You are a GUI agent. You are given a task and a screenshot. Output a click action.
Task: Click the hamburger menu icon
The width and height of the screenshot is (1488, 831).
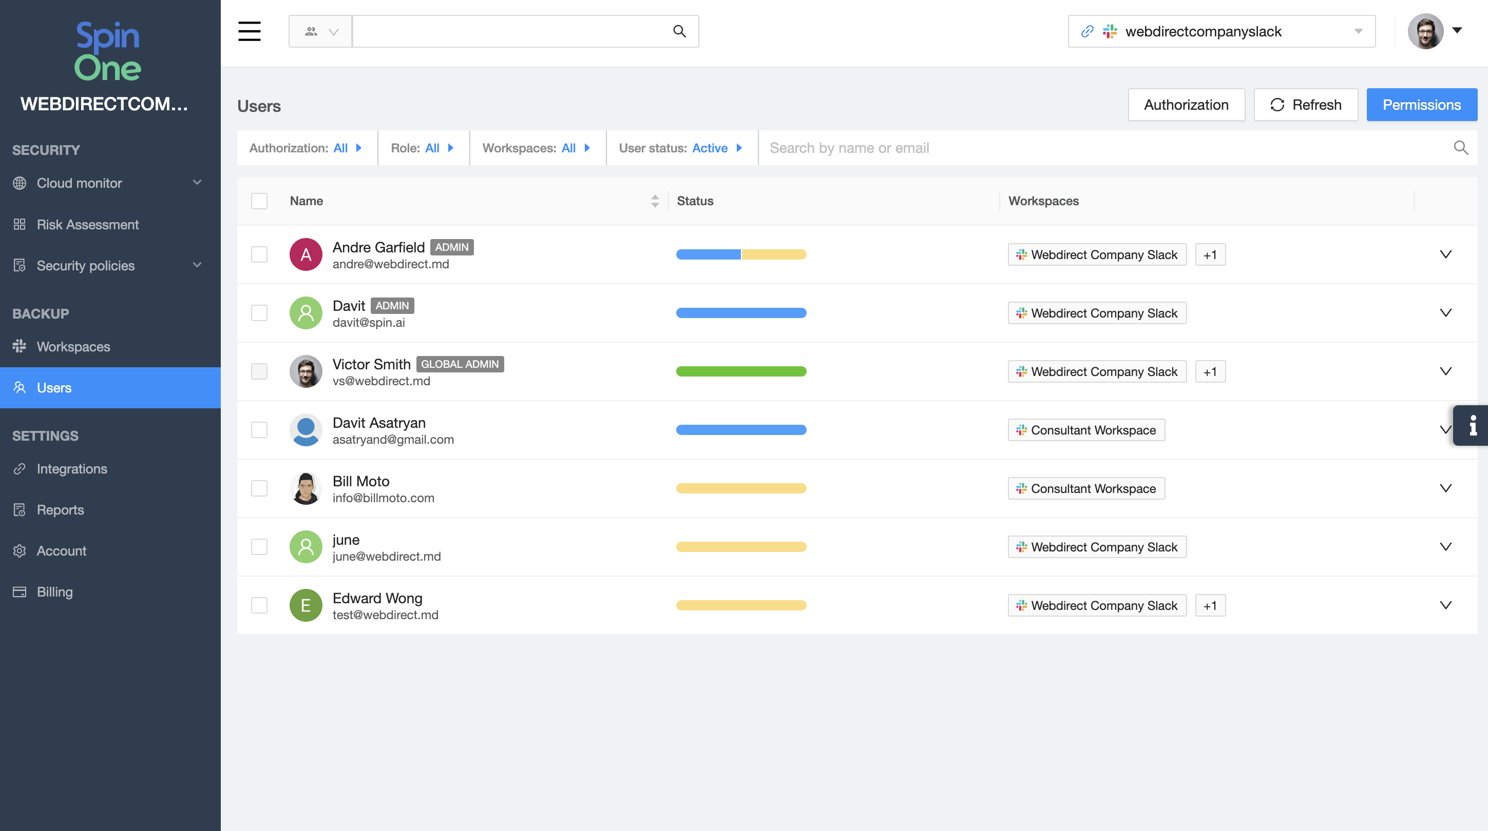pyautogui.click(x=249, y=31)
